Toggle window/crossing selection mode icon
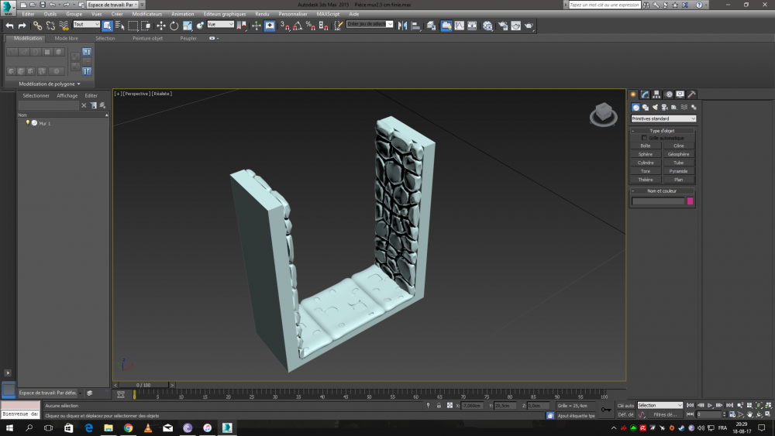This screenshot has height=436, width=775. (x=146, y=26)
